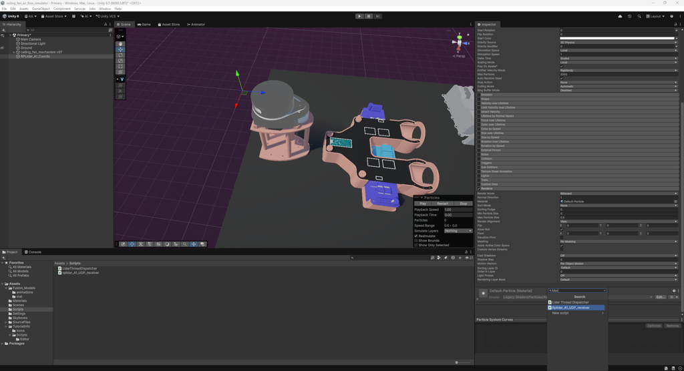Viewport: 684px width, 371px height.
Task: Open the package manager toolbar icon
Action: coord(73,16)
